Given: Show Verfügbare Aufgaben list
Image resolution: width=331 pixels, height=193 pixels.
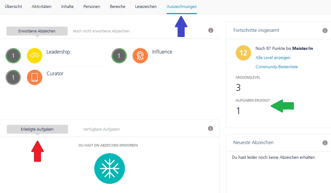Looking at the screenshot, I should (x=101, y=129).
